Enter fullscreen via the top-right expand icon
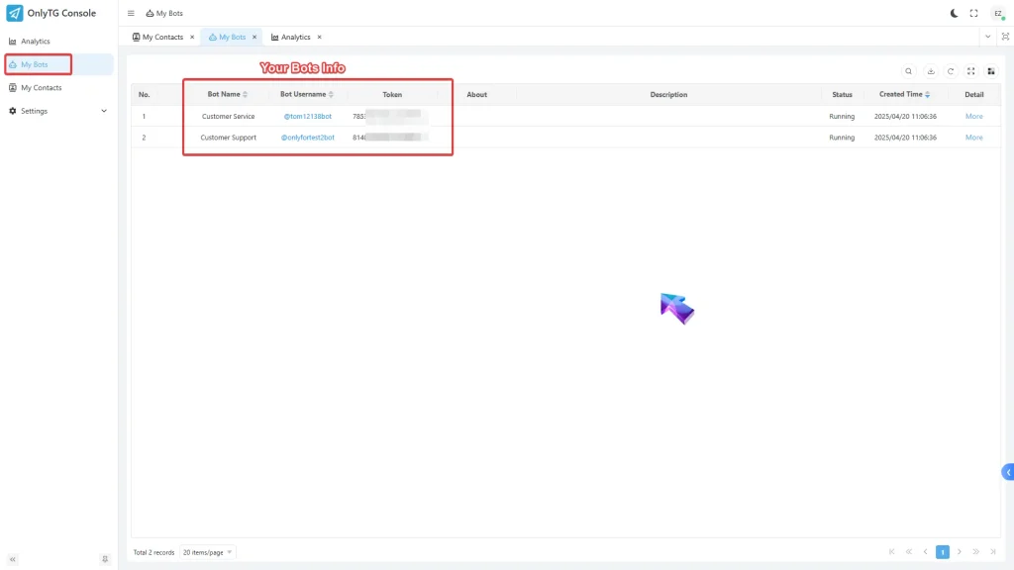 tap(973, 13)
